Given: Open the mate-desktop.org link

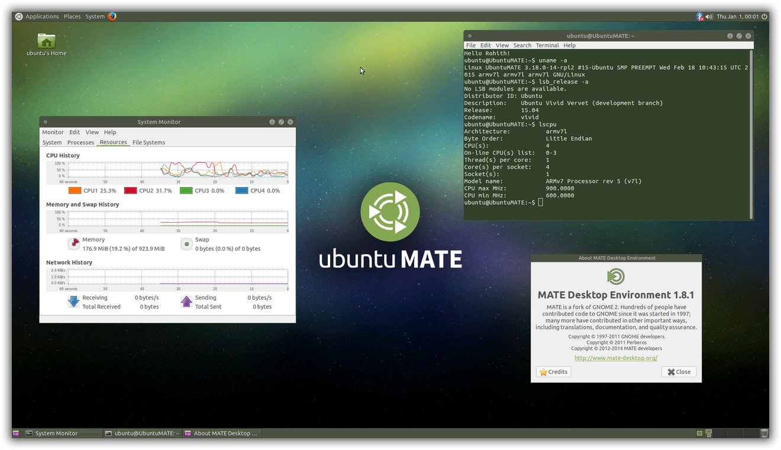Looking at the screenshot, I should [x=616, y=358].
